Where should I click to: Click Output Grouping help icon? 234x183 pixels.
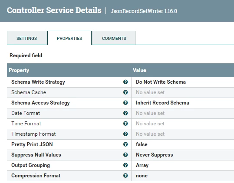coord(125,165)
